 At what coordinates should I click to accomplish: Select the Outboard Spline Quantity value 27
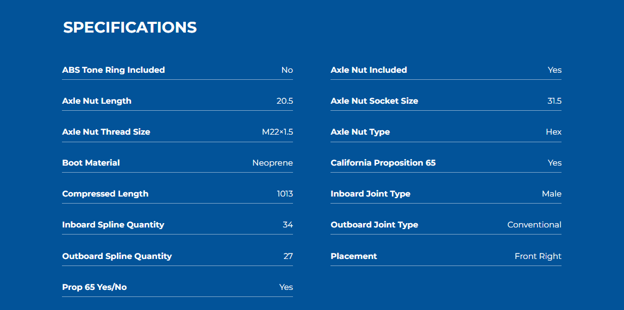[x=288, y=256]
